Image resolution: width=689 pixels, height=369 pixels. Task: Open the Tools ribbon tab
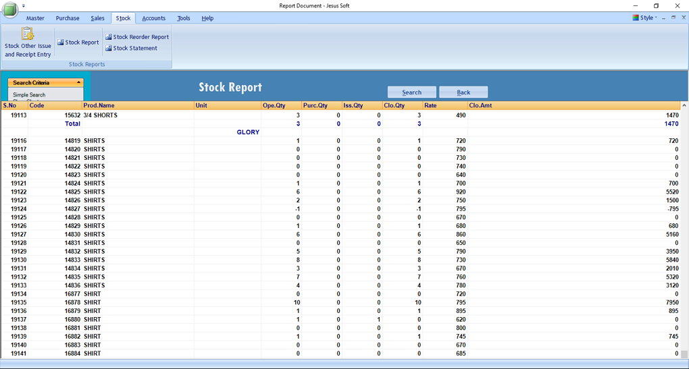pos(184,18)
